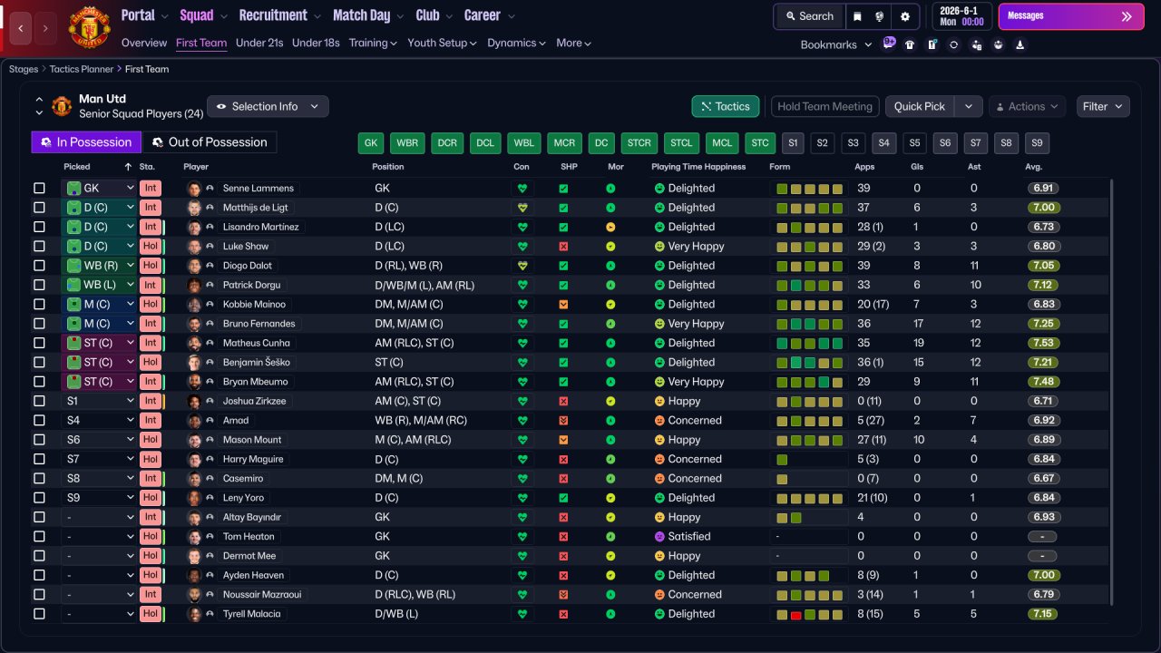The height and width of the screenshot is (653, 1161).
Task: Click the small Man Utd badge beside the team name
Action: point(62,106)
